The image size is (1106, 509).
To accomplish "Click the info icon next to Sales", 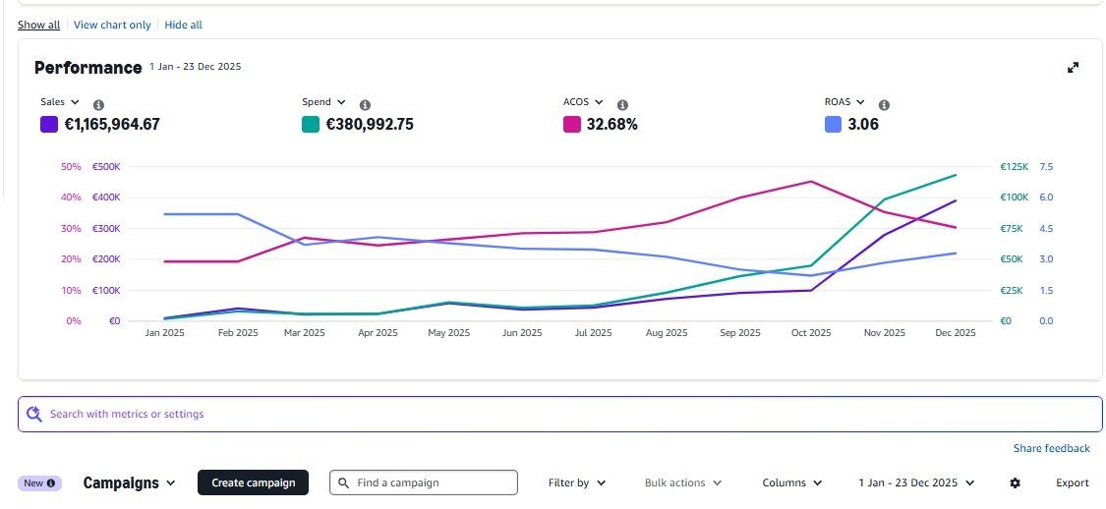I will pyautogui.click(x=98, y=105).
